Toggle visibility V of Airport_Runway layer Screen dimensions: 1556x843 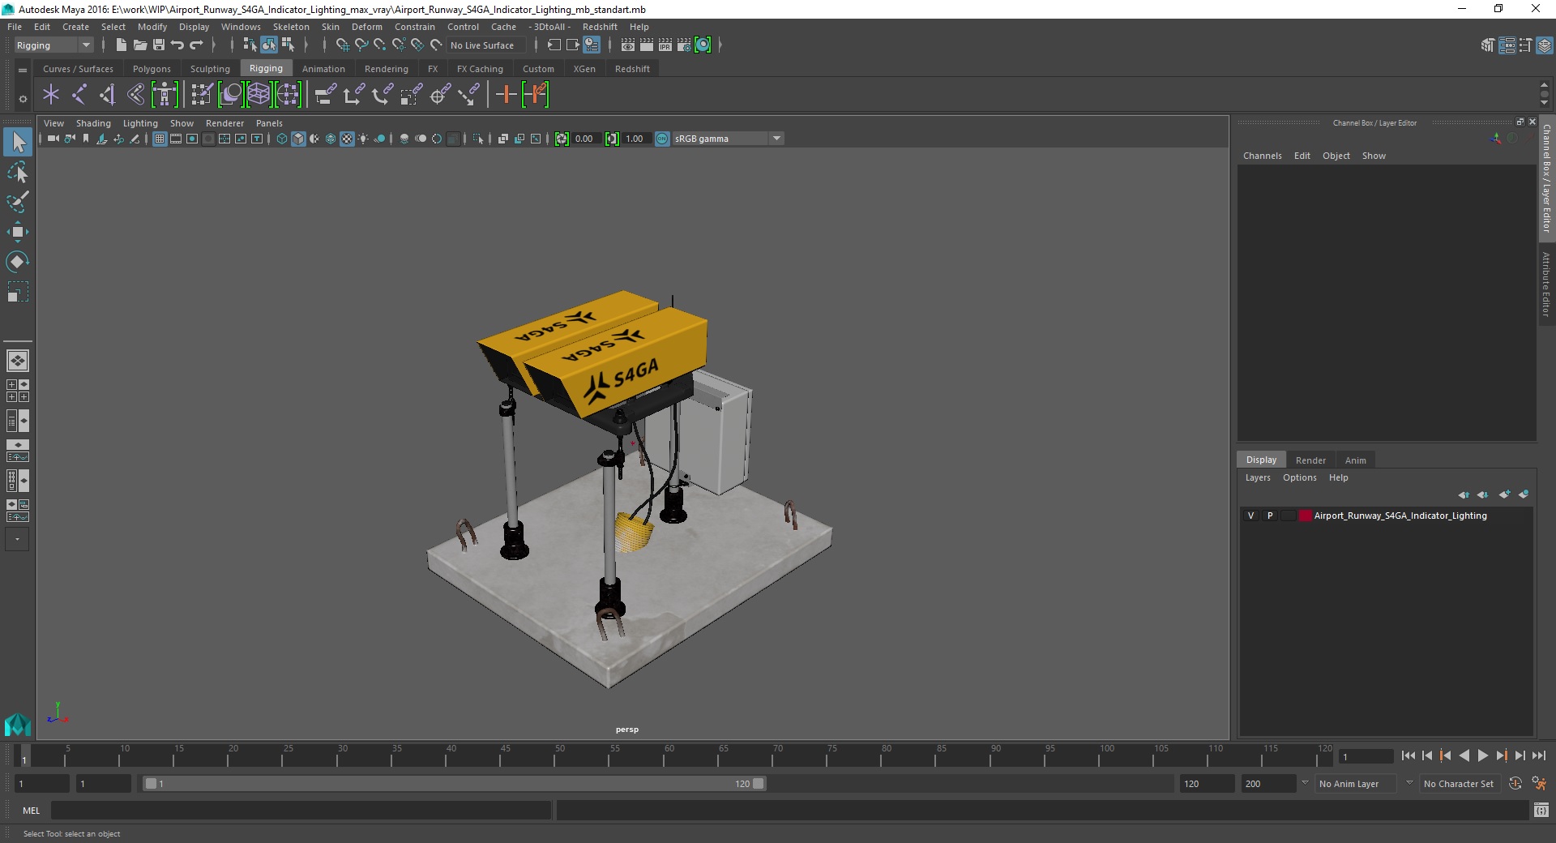click(x=1250, y=516)
